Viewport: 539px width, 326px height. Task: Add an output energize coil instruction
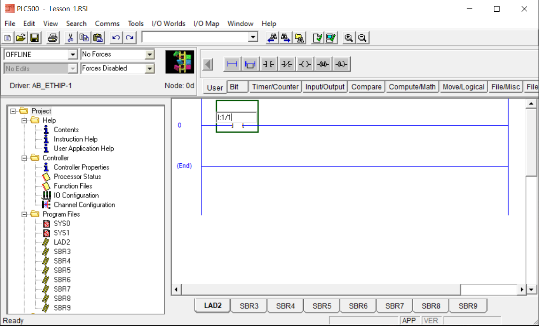[x=305, y=64]
